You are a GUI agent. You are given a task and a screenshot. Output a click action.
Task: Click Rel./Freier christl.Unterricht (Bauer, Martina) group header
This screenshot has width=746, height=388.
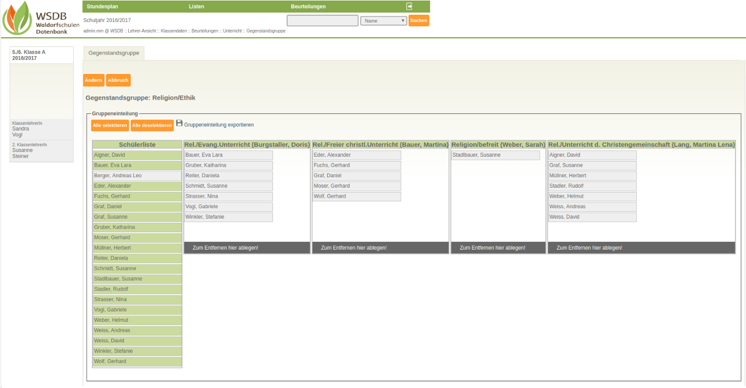(x=380, y=145)
